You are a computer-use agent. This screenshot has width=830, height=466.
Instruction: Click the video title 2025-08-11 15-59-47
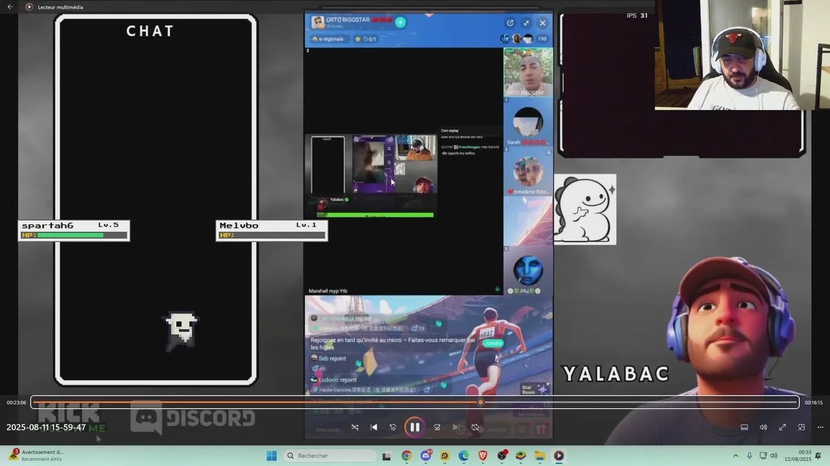[46, 427]
